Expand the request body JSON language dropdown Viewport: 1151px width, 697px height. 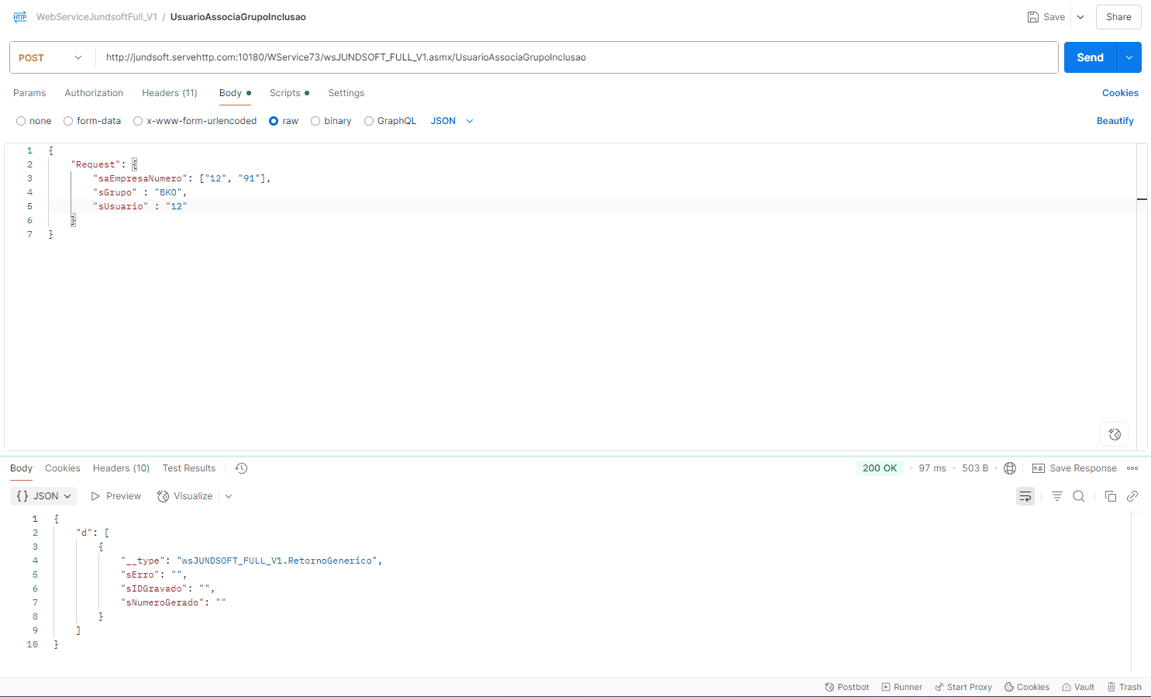[x=452, y=121]
